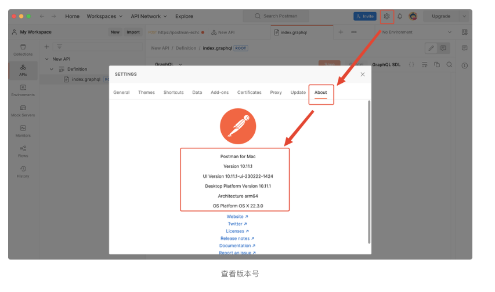495x292 pixels.
Task: Switch to the Themes settings tab
Action: click(146, 92)
